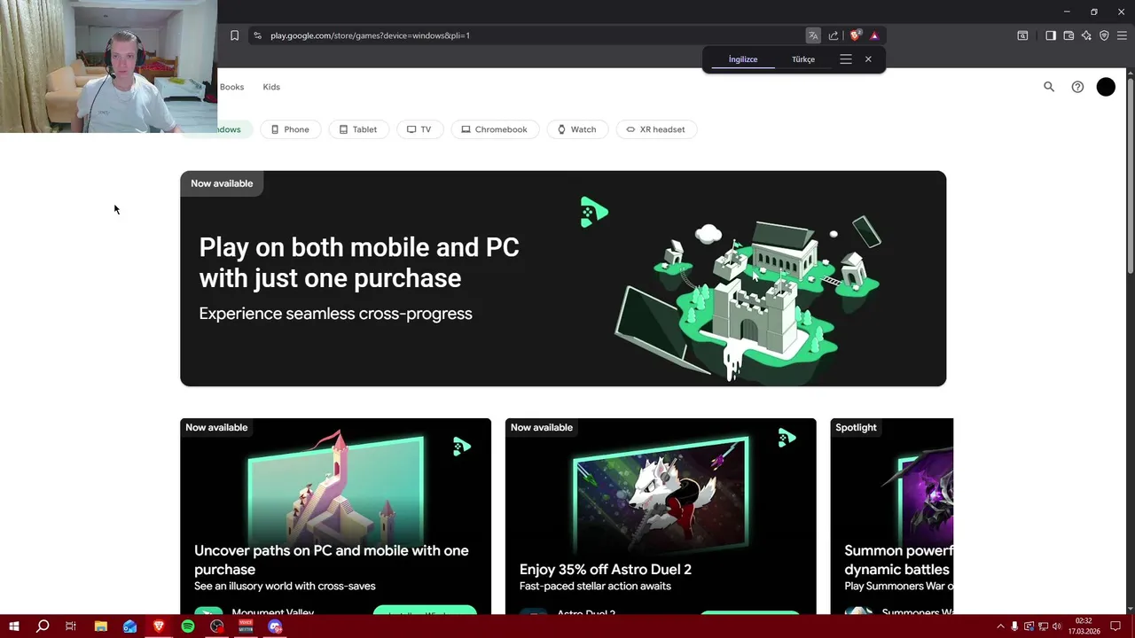
Task: Click the translate icon in address bar
Action: tap(813, 35)
